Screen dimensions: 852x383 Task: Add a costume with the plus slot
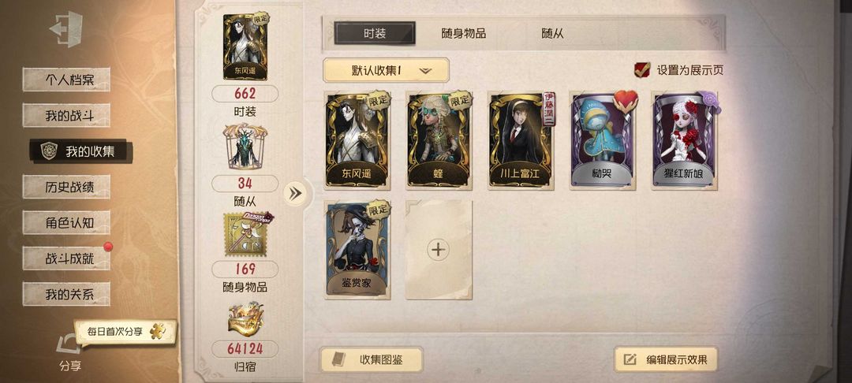coord(438,250)
